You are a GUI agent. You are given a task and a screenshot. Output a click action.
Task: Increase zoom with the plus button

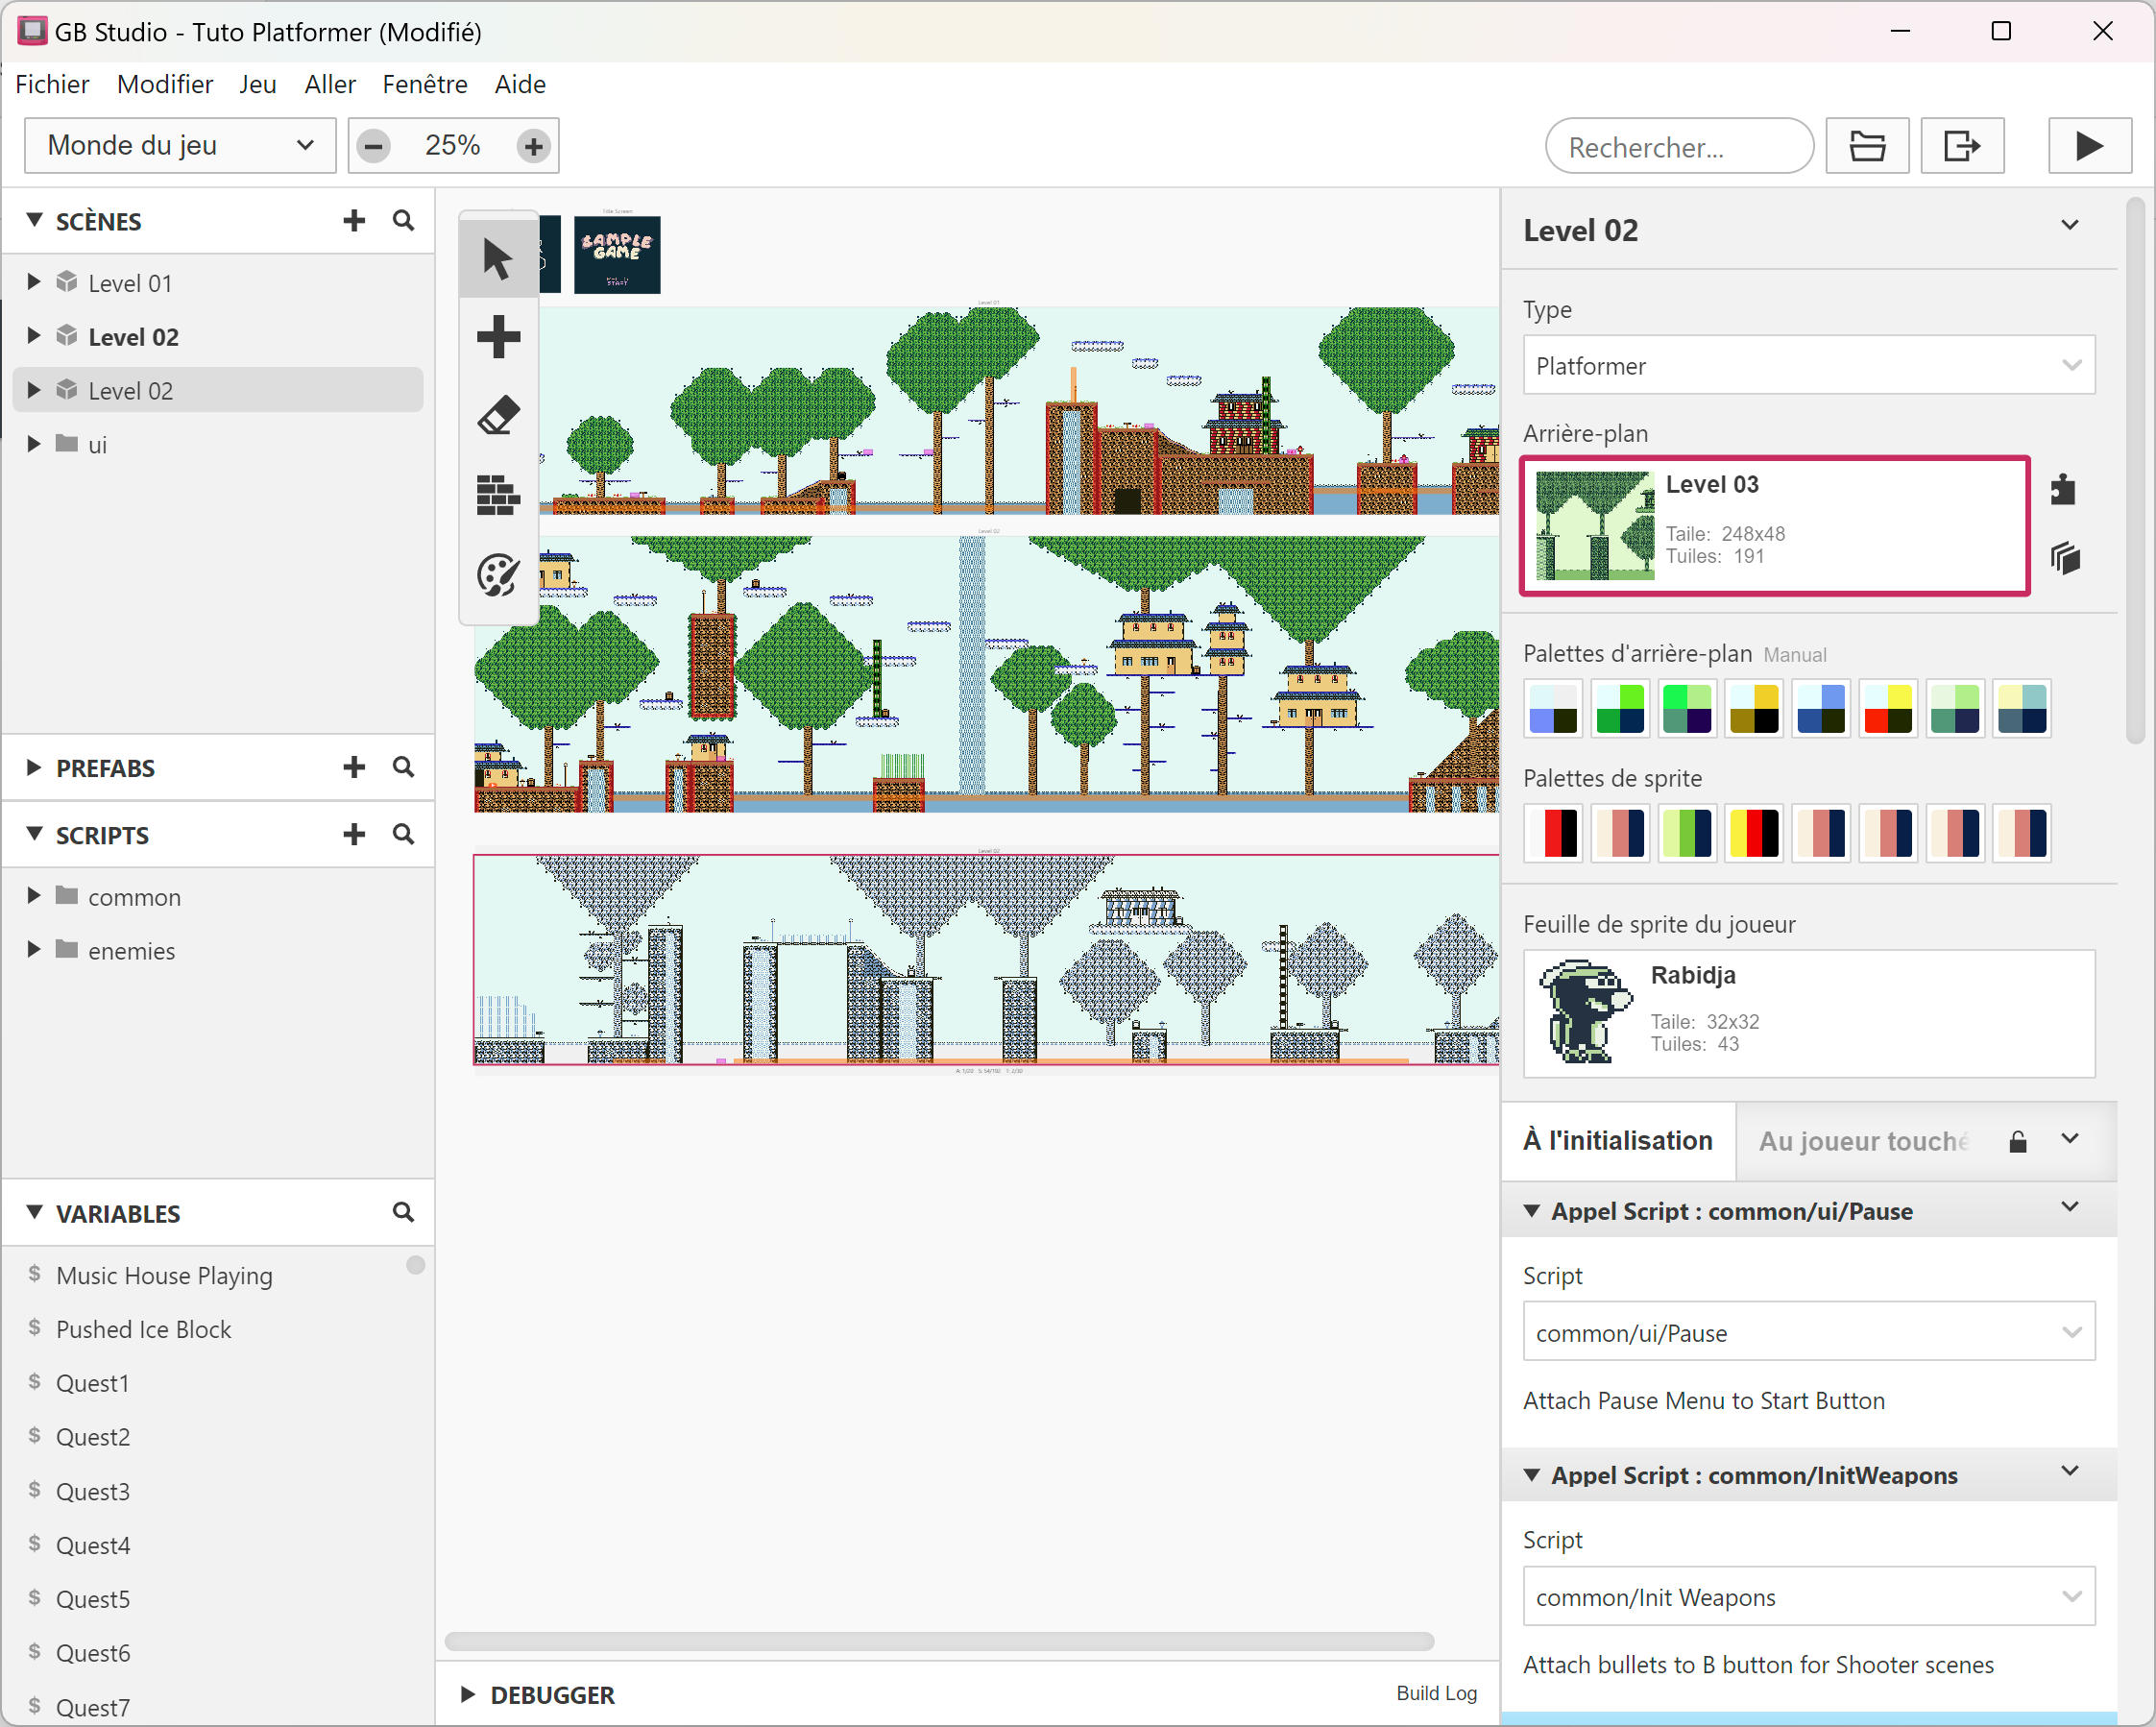[534, 146]
